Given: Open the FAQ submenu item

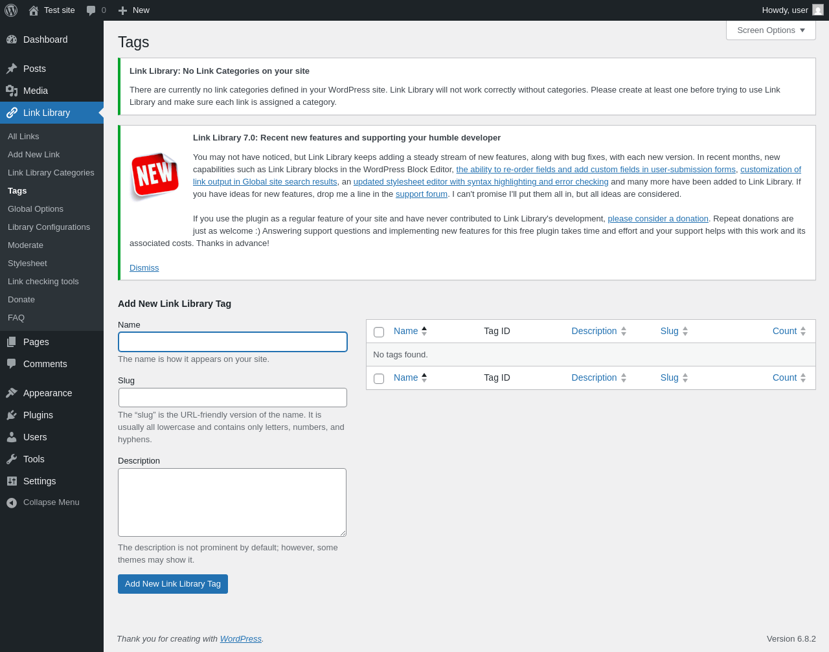Looking at the screenshot, I should click(x=16, y=318).
